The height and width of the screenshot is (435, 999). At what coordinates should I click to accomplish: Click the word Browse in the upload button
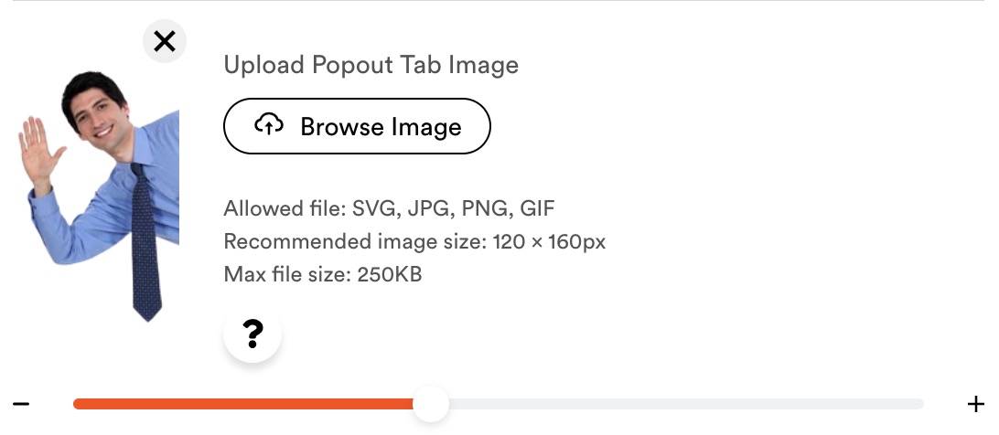click(x=341, y=127)
